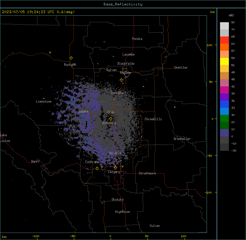The height and width of the screenshot is (240, 246).
Task: Click the Lake Louise label
Action: click(5, 138)
